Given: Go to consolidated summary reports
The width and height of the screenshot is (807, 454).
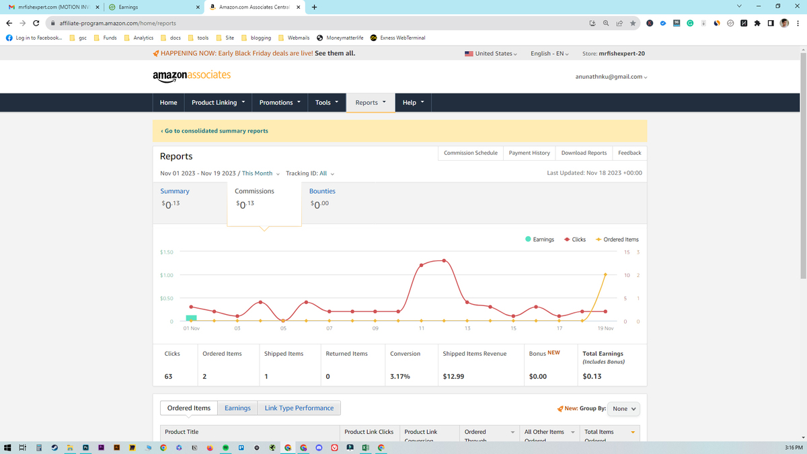Looking at the screenshot, I should (x=215, y=131).
